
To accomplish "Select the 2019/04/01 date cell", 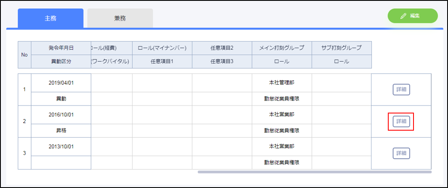I will (61, 83).
